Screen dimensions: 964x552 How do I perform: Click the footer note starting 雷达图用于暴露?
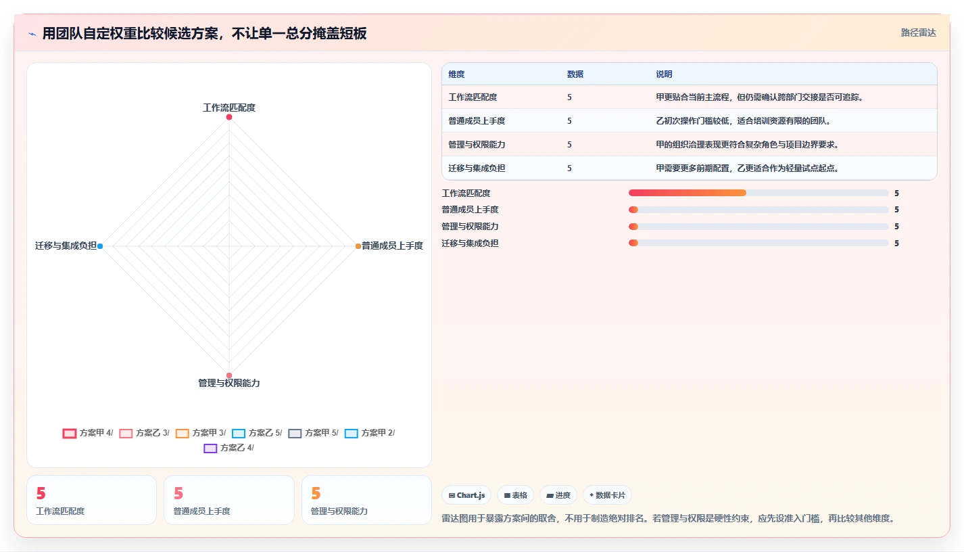(668, 519)
